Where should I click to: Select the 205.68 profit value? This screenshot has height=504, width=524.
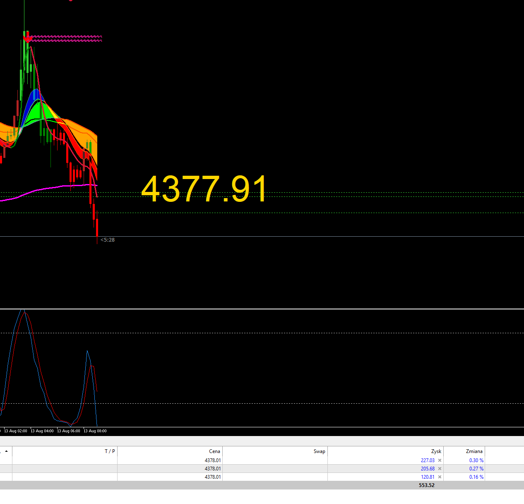click(428, 469)
